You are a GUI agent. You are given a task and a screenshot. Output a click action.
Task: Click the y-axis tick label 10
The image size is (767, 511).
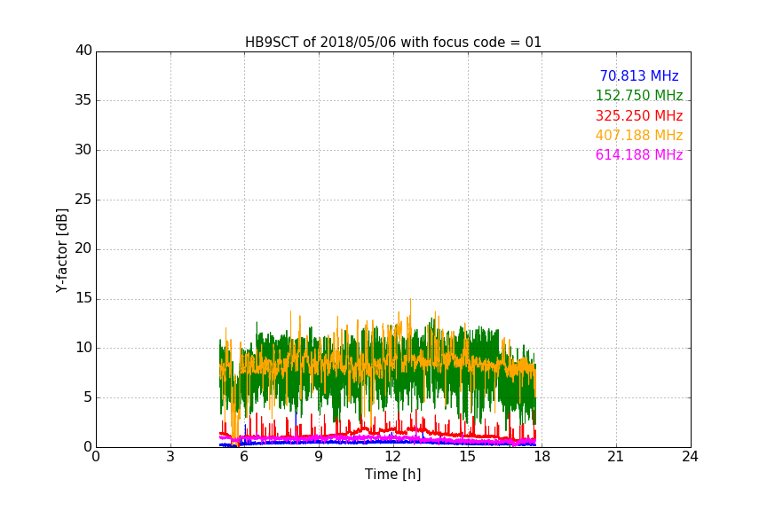pos(83,348)
